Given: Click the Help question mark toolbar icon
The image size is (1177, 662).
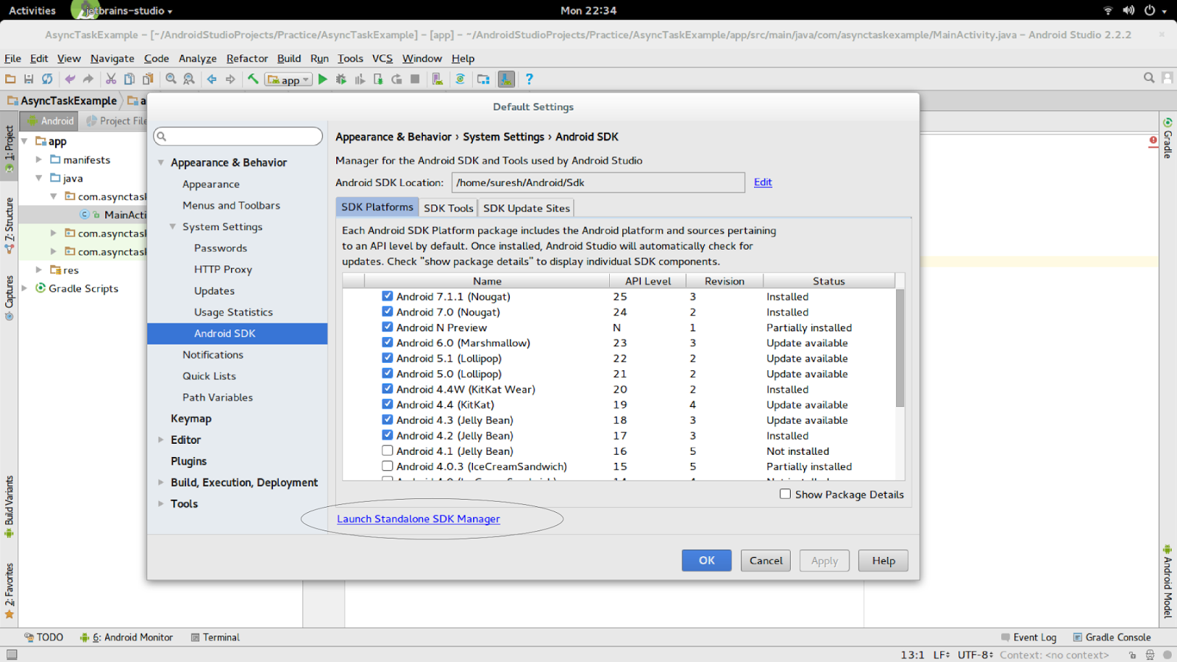Looking at the screenshot, I should [x=530, y=79].
